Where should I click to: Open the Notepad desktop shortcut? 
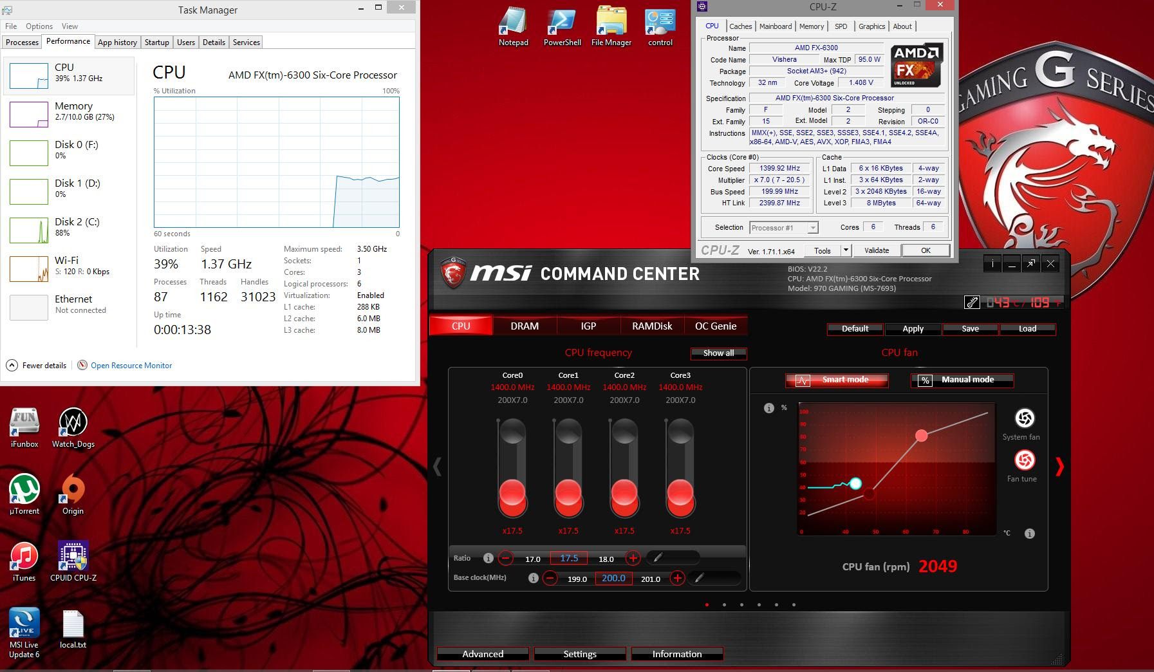pos(513,27)
